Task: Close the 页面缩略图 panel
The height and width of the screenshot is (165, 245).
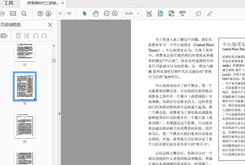Action: (x=50, y=24)
